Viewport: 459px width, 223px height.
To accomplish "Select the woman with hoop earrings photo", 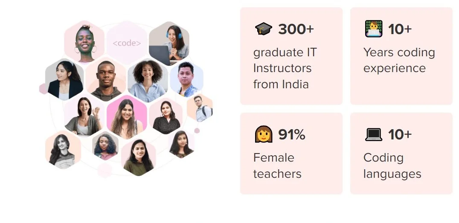I will [84, 42].
